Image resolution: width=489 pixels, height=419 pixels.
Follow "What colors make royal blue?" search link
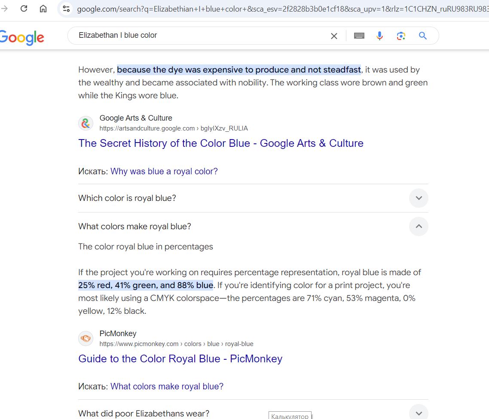pyautogui.click(x=167, y=386)
